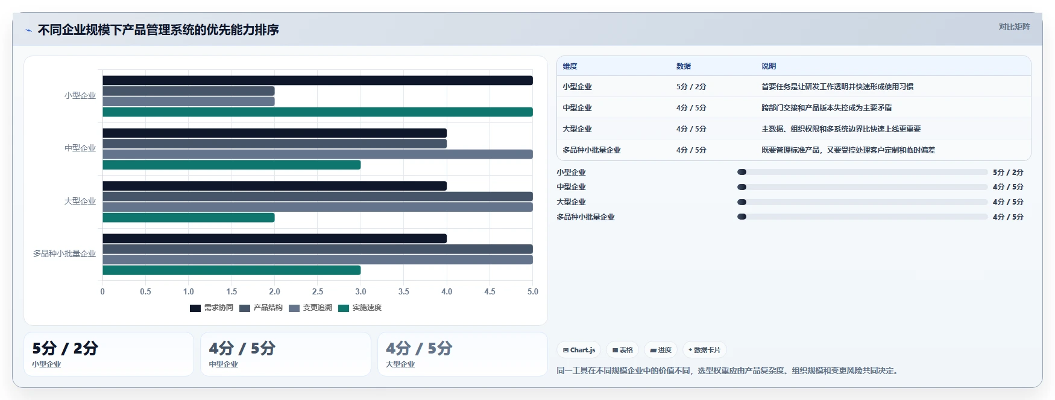The image size is (1055, 400).
Task: Click the 中型企业 green 实施速度 bar in chart
Action: 231,165
